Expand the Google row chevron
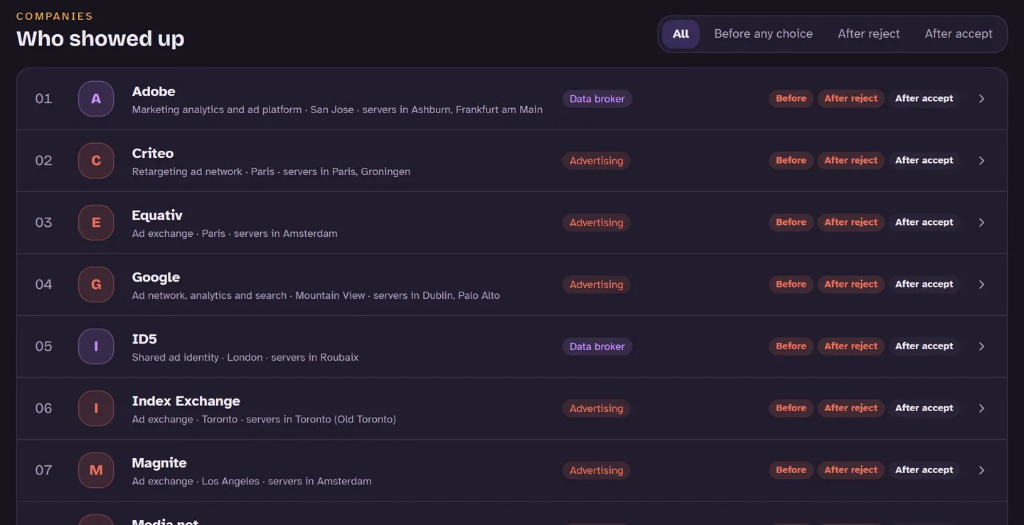Image resolution: width=1024 pixels, height=525 pixels. (x=981, y=285)
